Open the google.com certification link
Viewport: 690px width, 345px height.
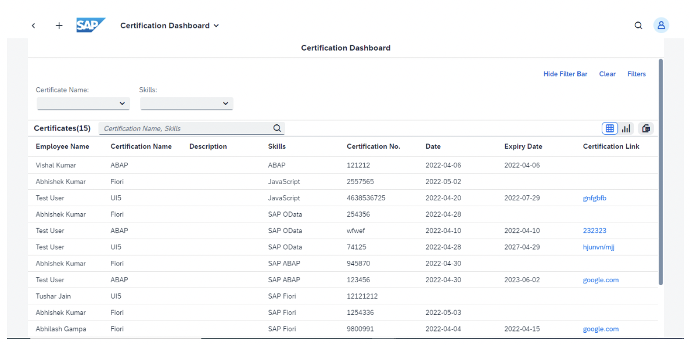[x=601, y=279]
